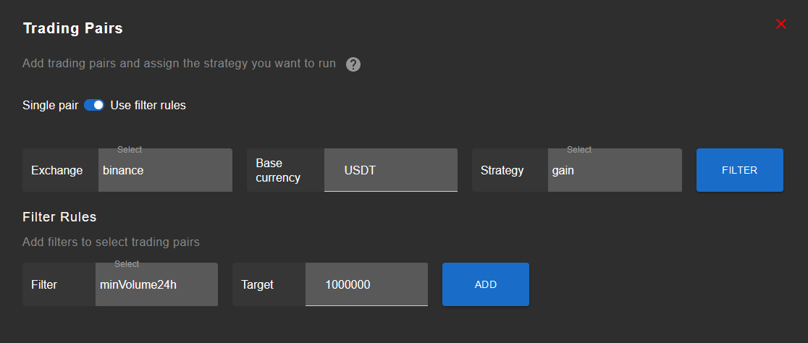Click the blue ADD button
The width and height of the screenshot is (808, 343).
tap(485, 284)
